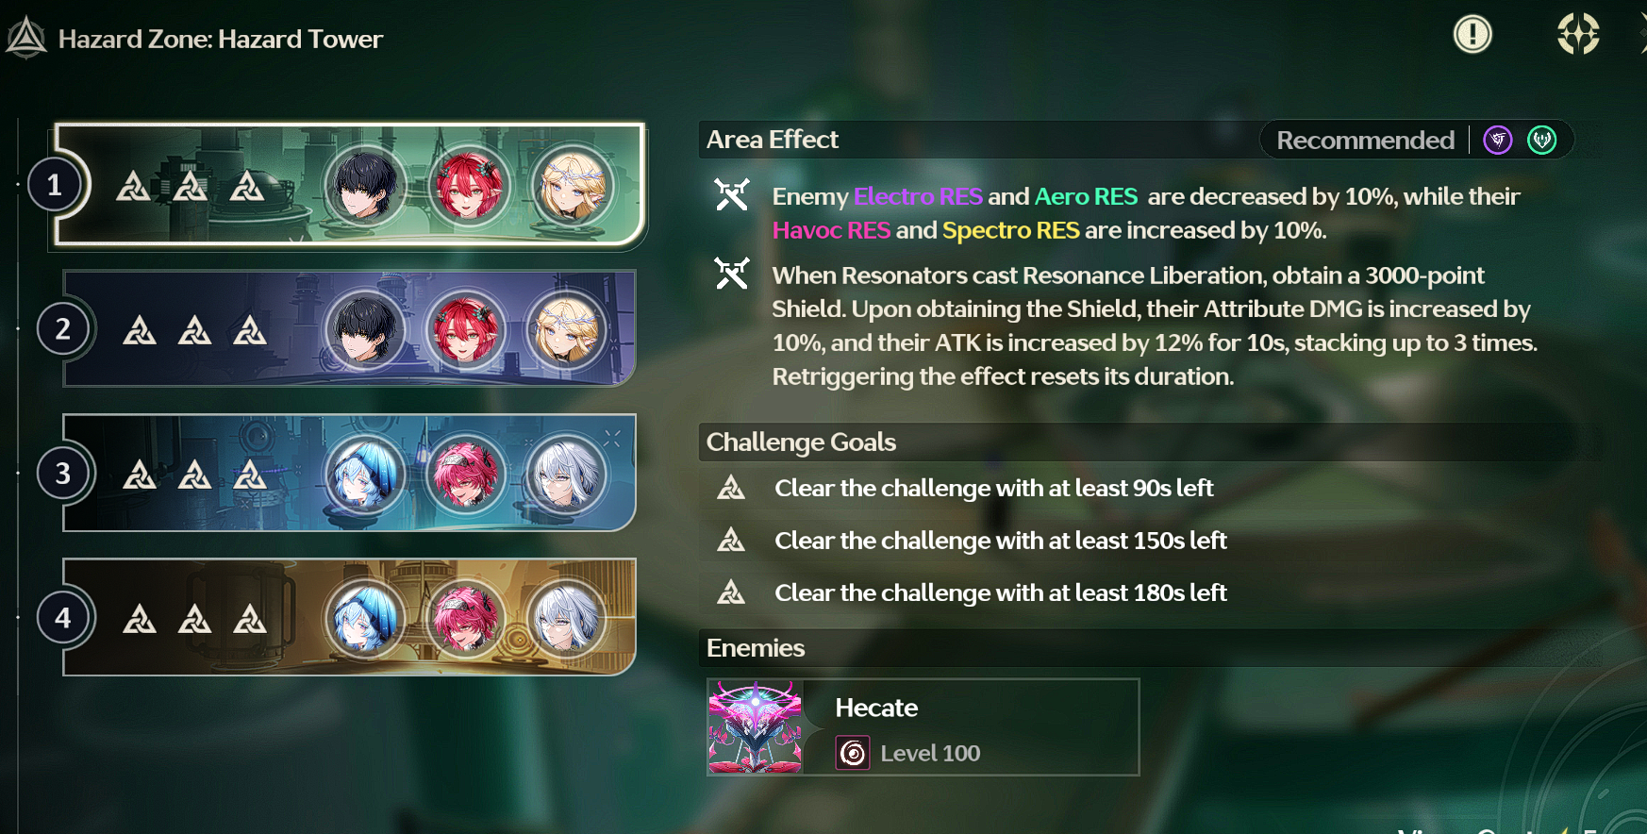Image resolution: width=1647 pixels, height=834 pixels.
Task: Click the Recommended label button
Action: (x=1365, y=140)
